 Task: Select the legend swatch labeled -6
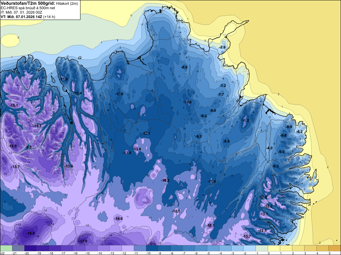201,248
